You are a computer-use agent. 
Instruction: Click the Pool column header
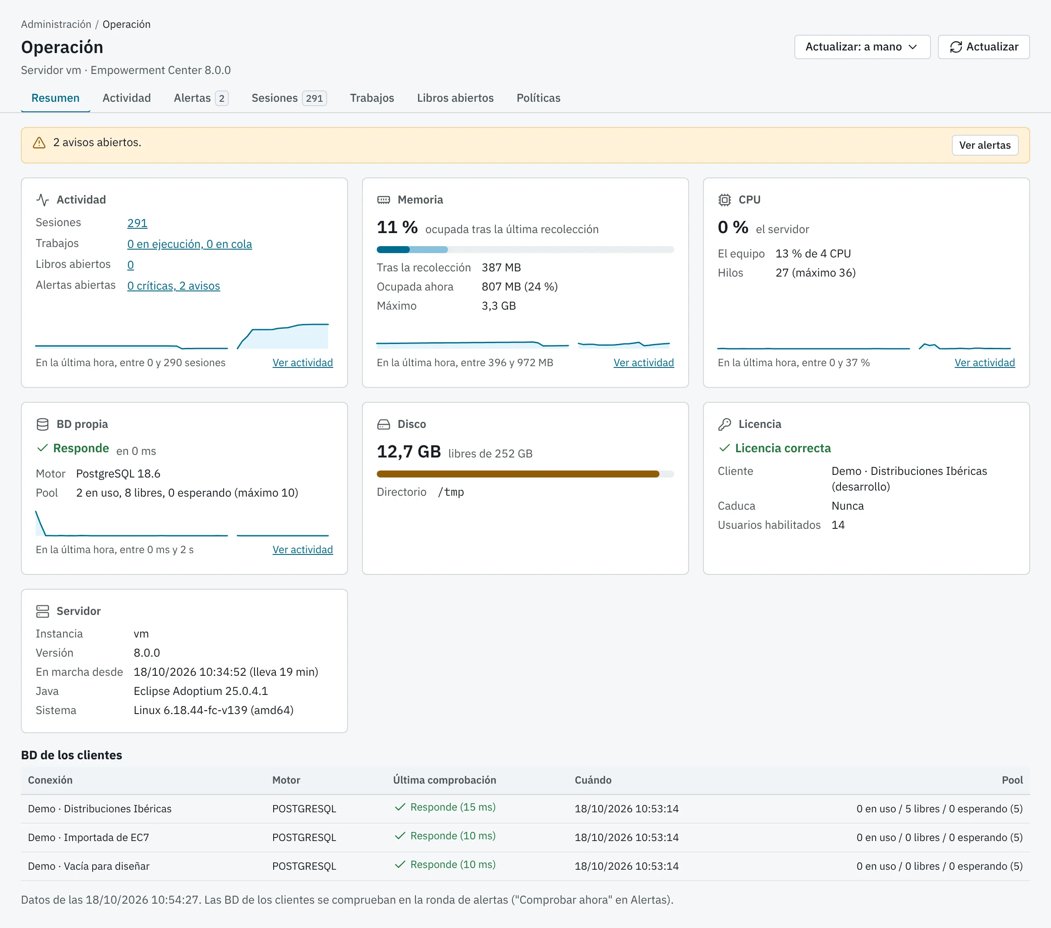pos(1012,780)
